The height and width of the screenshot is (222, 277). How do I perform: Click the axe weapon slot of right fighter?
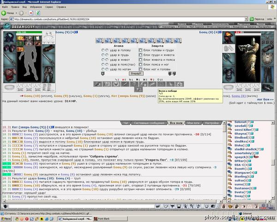point(229,59)
